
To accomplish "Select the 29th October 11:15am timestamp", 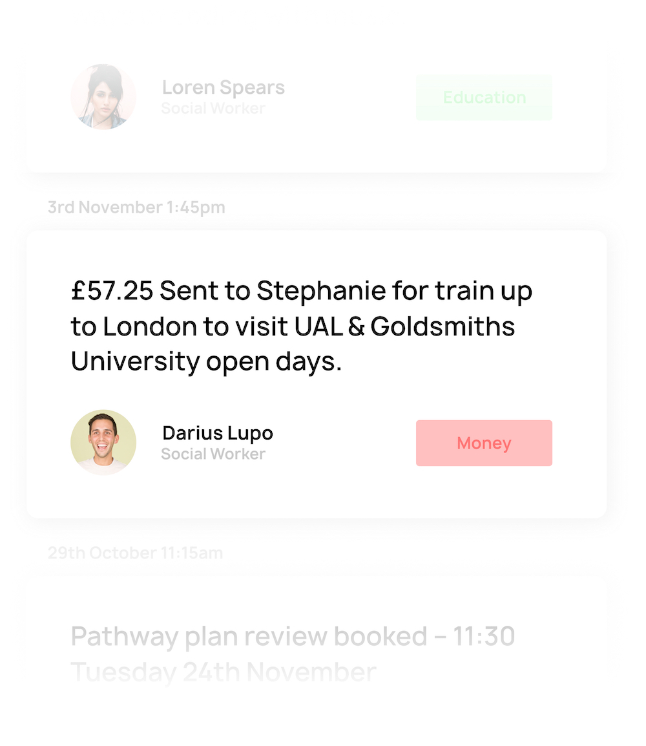I will [135, 553].
